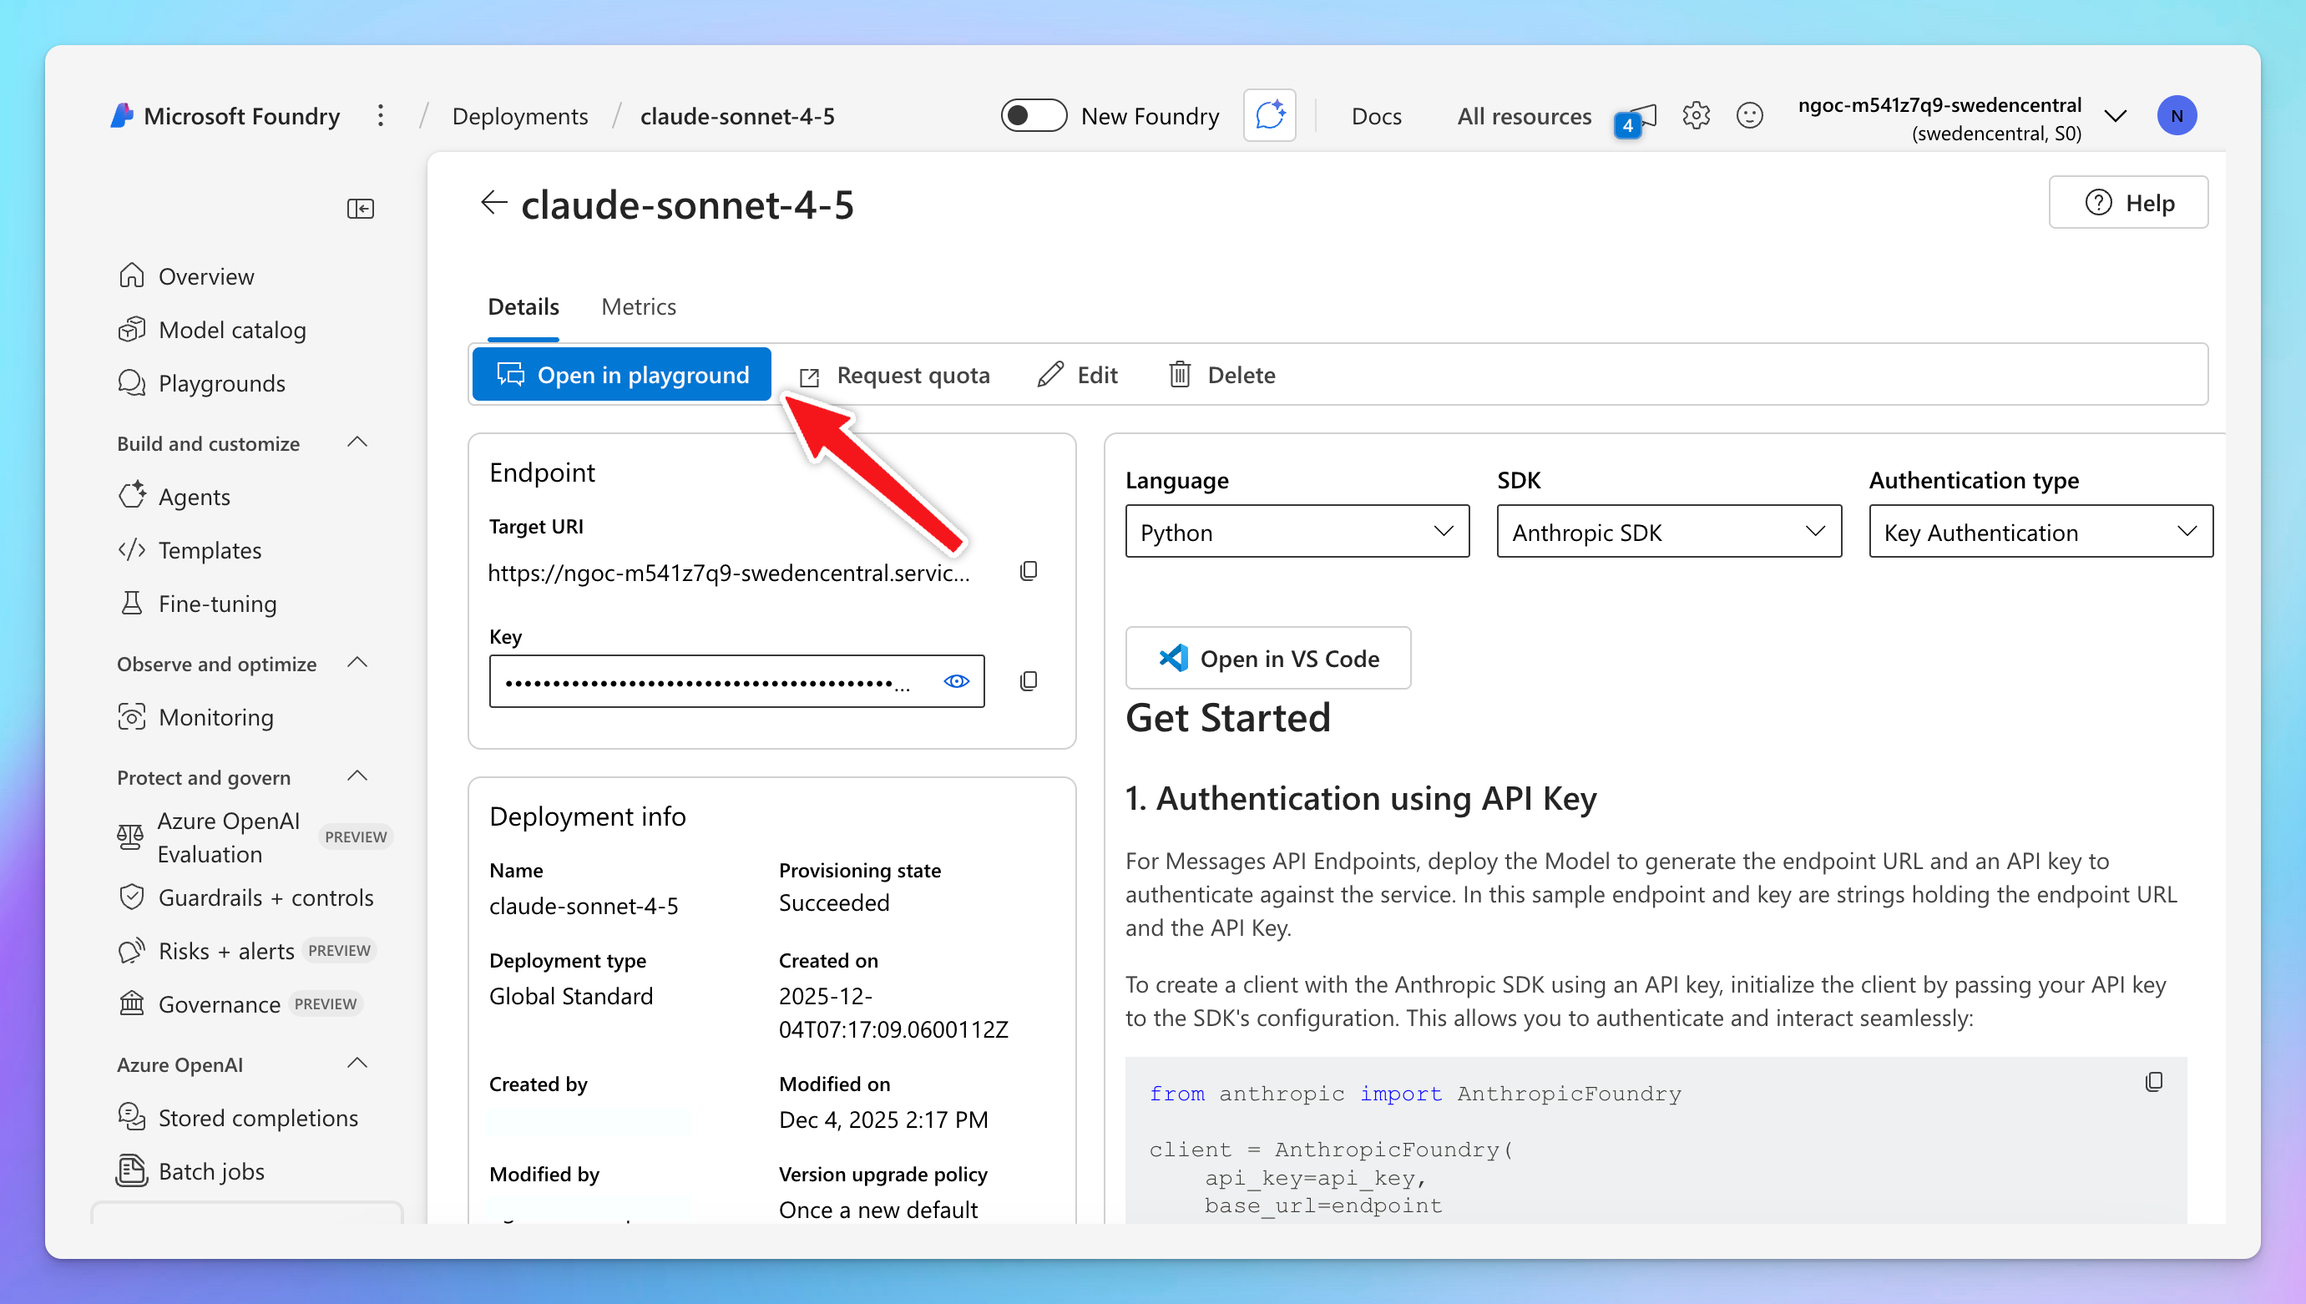Click the back arrow beside claude-sonnet-4-5
Screen dimensions: 2306x1304
[x=493, y=204]
